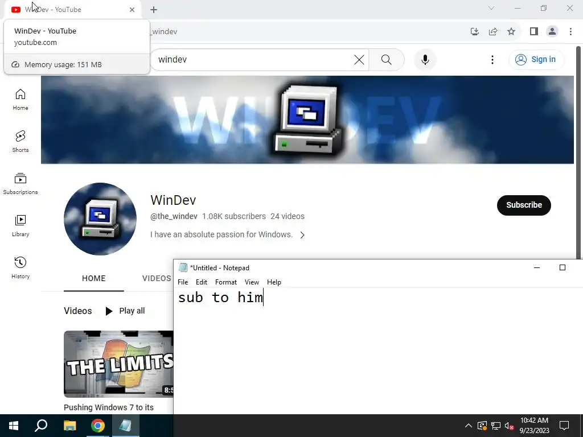This screenshot has height=437, width=583.
Task: Open Chrome three-dot menu
Action: tap(570, 32)
